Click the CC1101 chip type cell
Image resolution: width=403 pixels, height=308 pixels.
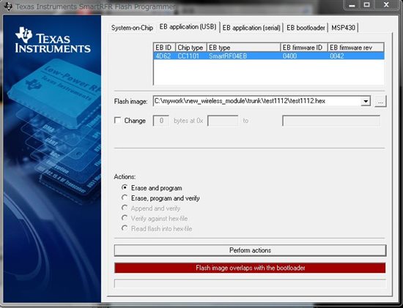188,56
